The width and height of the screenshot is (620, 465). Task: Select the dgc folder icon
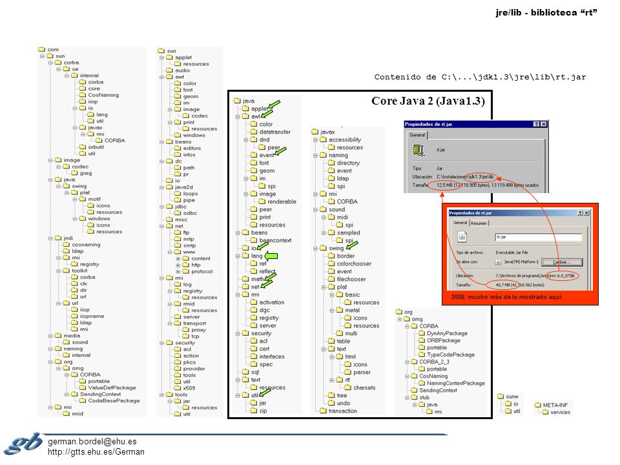click(x=253, y=310)
